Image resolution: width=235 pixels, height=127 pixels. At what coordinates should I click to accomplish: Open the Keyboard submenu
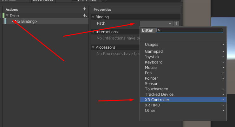coord(183,62)
